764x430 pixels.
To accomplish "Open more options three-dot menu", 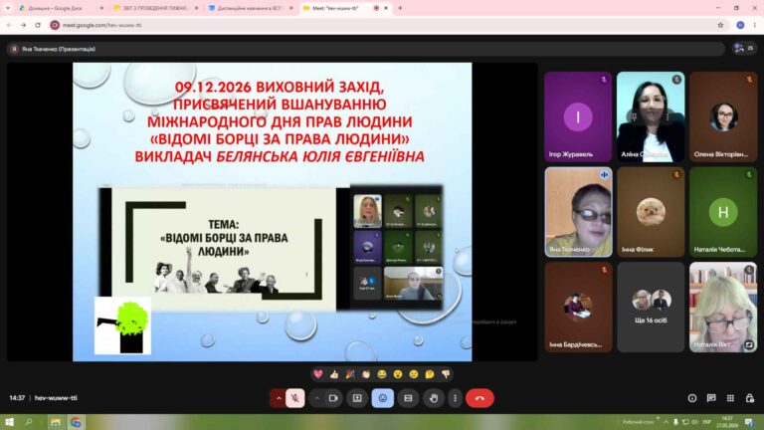I will [x=455, y=398].
